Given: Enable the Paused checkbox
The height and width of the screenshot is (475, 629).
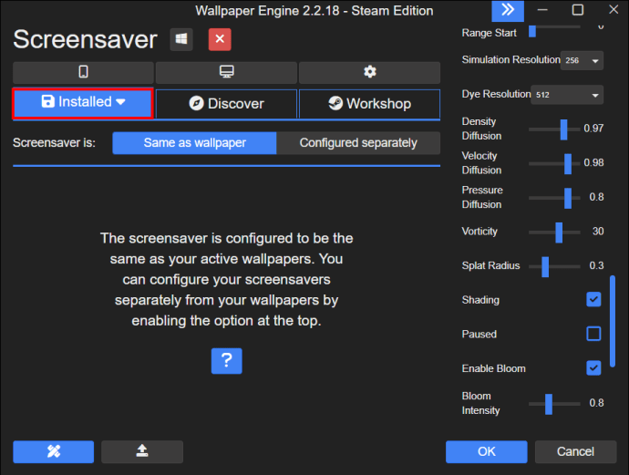Looking at the screenshot, I should coord(593,334).
